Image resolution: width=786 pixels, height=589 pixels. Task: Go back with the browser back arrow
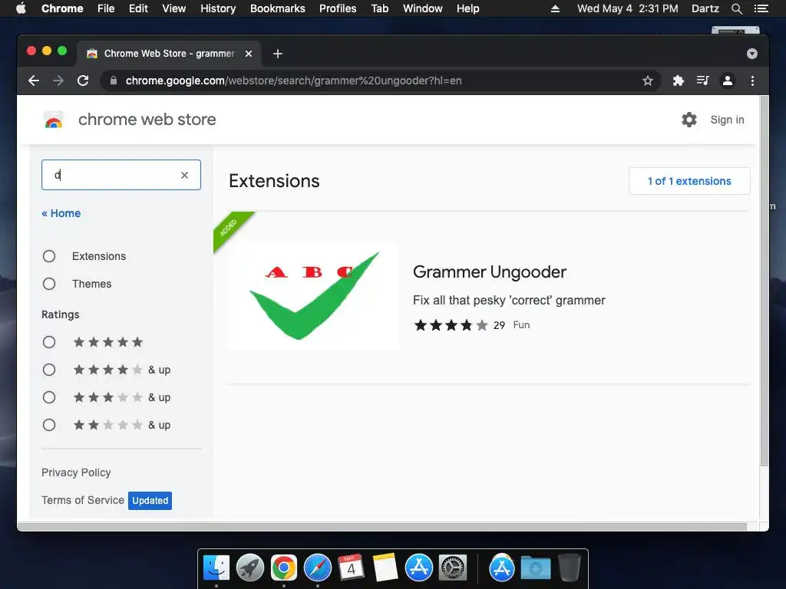click(x=34, y=81)
